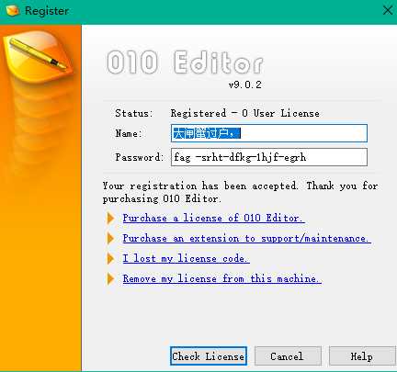Viewport: 397px width, 372px height.
Task: Open 'Purchase a license of 010 Editor' link
Action: 213,218
